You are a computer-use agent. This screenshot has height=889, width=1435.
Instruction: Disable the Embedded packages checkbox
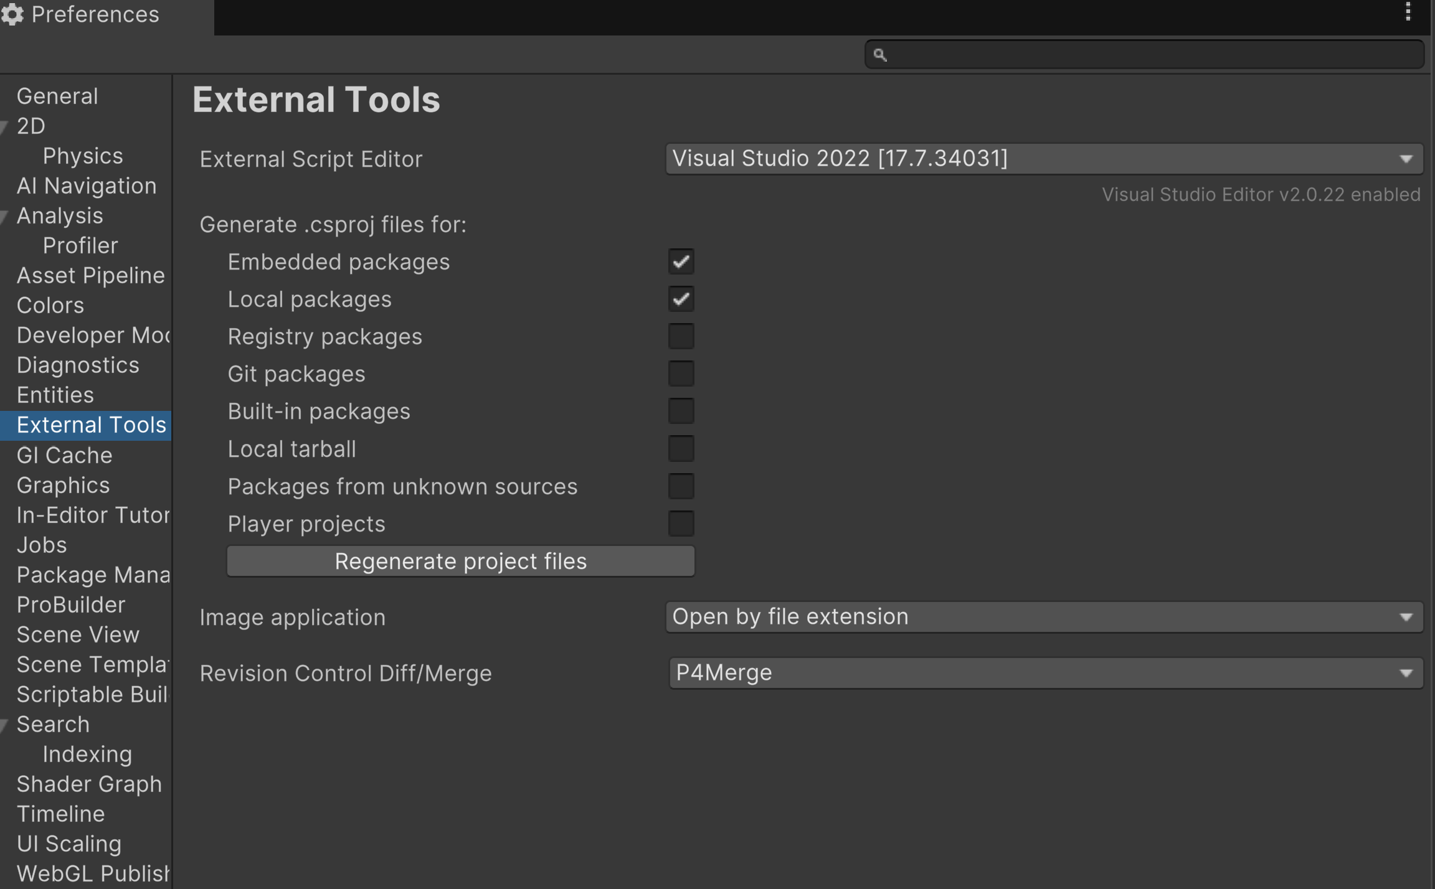pos(680,261)
